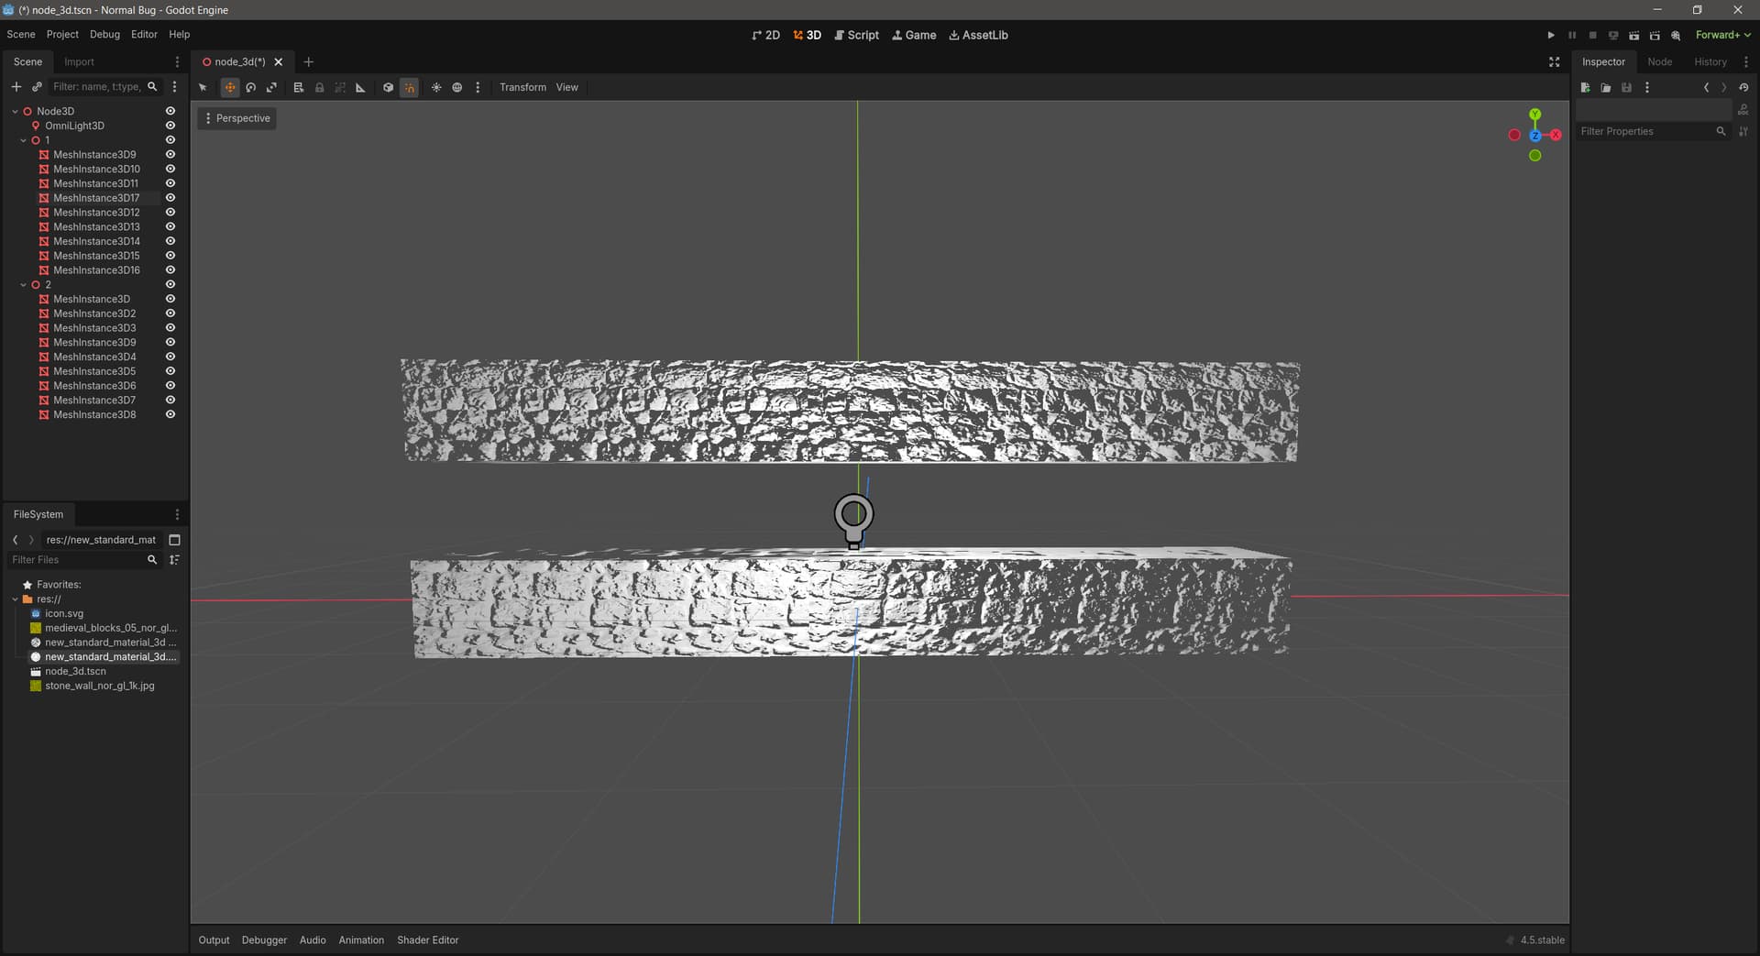Click the Y axis on view gizmo
The height and width of the screenshot is (956, 1760).
[1534, 115]
